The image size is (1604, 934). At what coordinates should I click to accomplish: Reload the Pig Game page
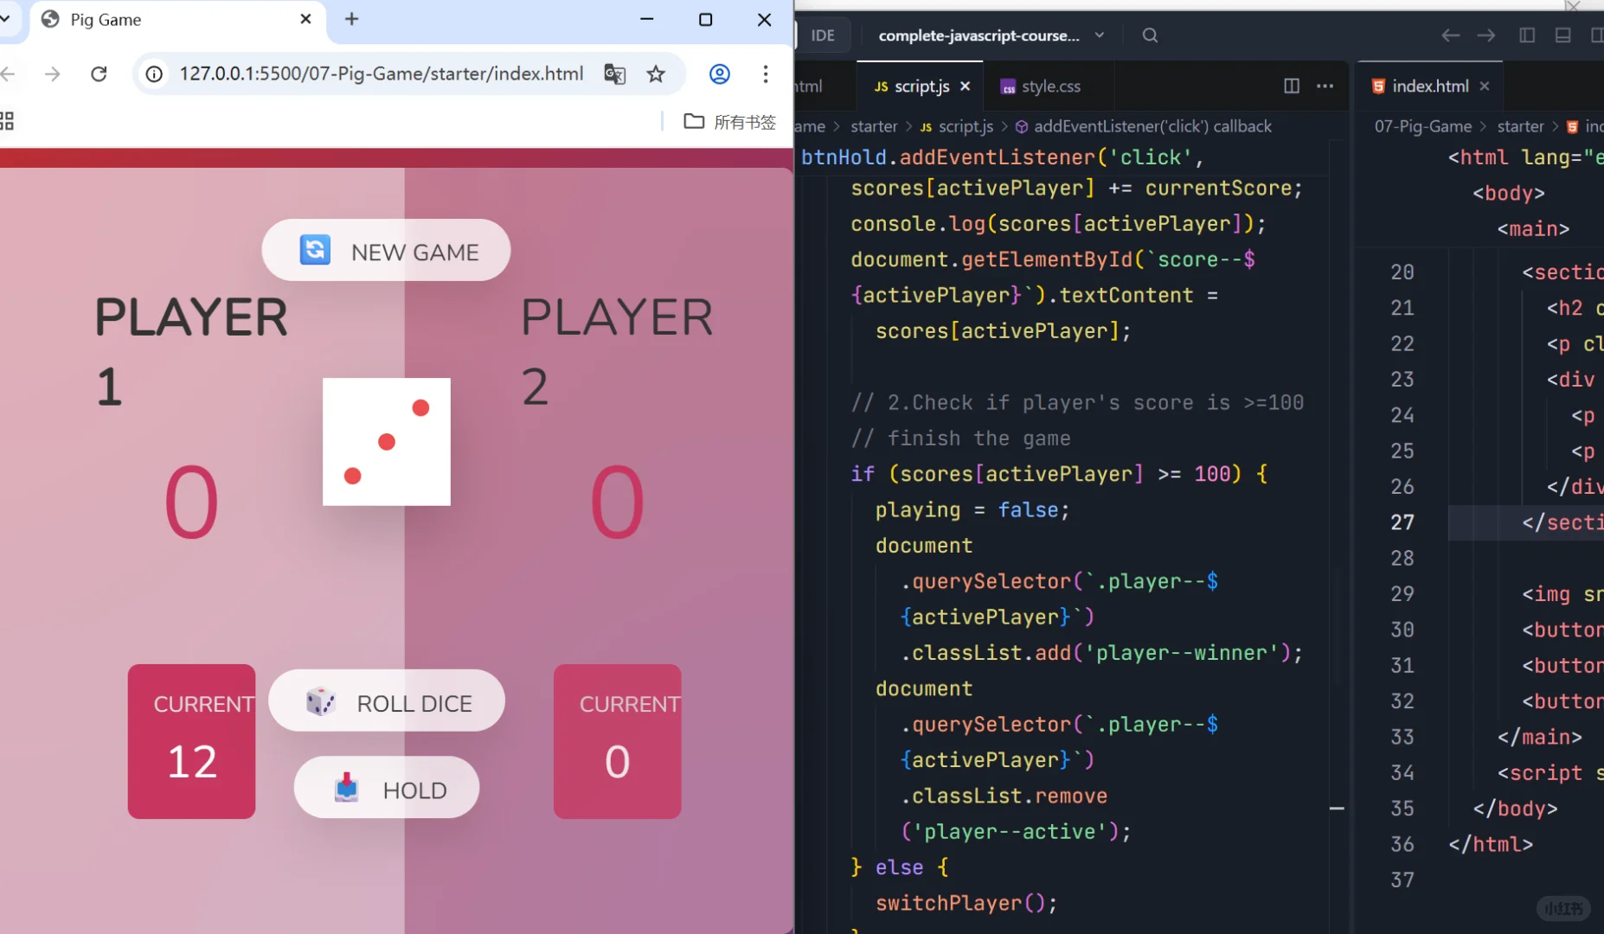98,74
